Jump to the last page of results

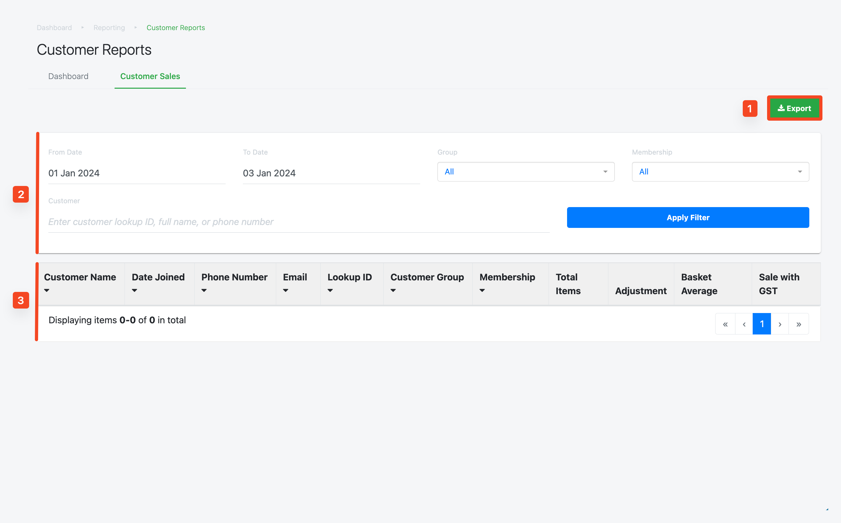point(799,324)
